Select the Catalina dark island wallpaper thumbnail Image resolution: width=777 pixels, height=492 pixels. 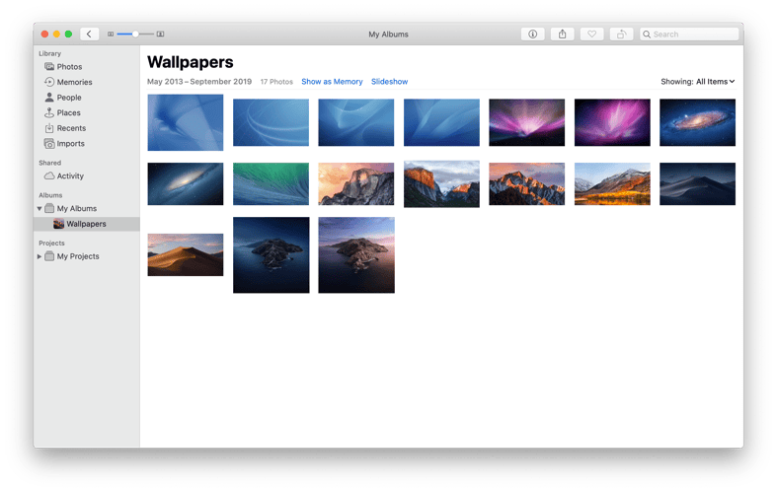pyautogui.click(x=272, y=255)
